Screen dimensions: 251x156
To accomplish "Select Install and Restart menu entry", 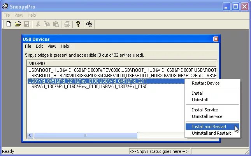I will pos(212,127).
